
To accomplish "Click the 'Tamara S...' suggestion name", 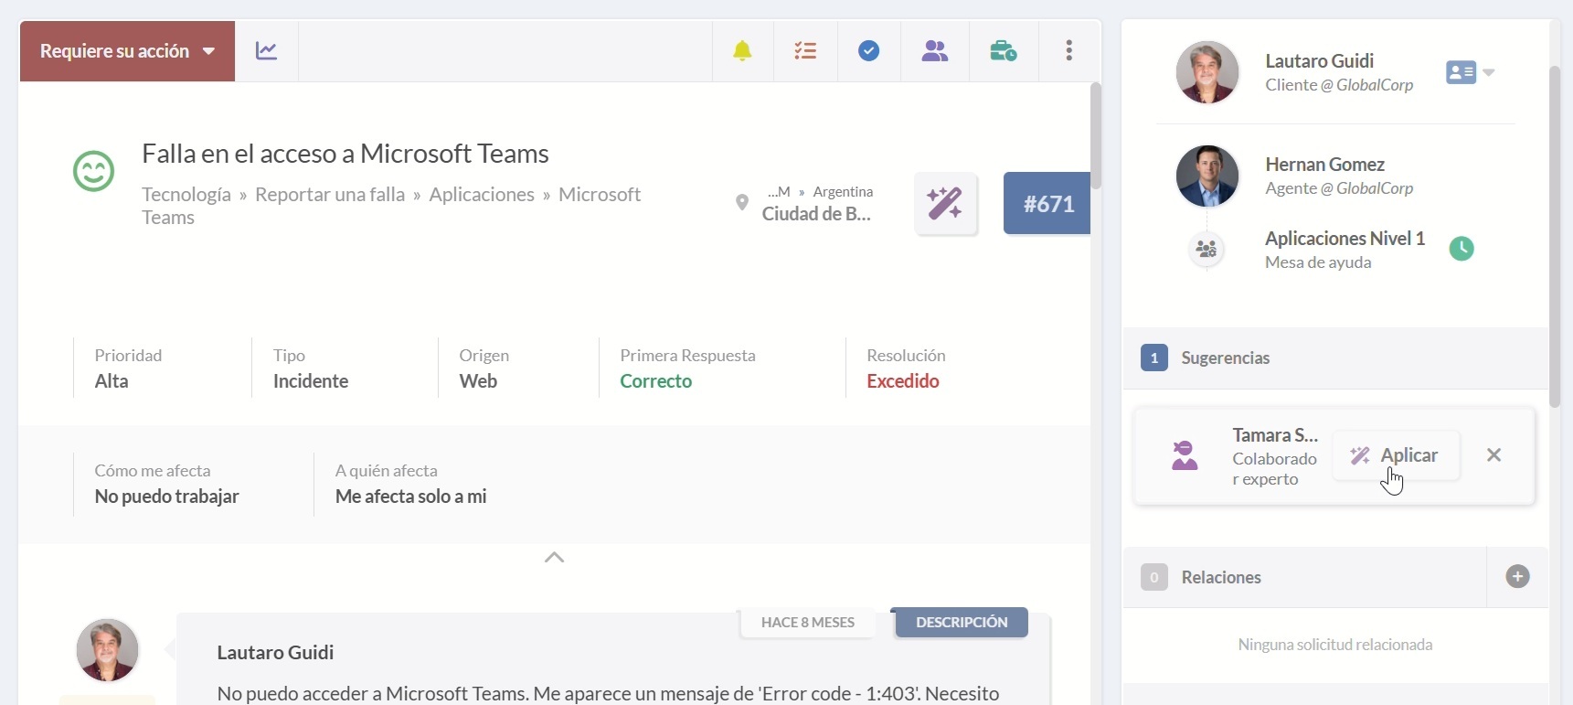I will 1275,435.
